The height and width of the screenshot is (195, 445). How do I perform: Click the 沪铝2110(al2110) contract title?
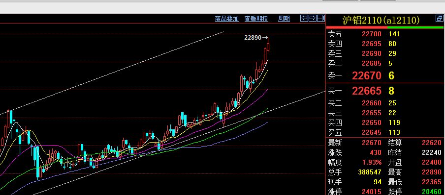(x=381, y=21)
